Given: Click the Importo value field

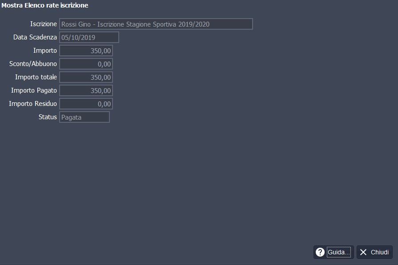Looking at the screenshot, I should tap(86, 51).
